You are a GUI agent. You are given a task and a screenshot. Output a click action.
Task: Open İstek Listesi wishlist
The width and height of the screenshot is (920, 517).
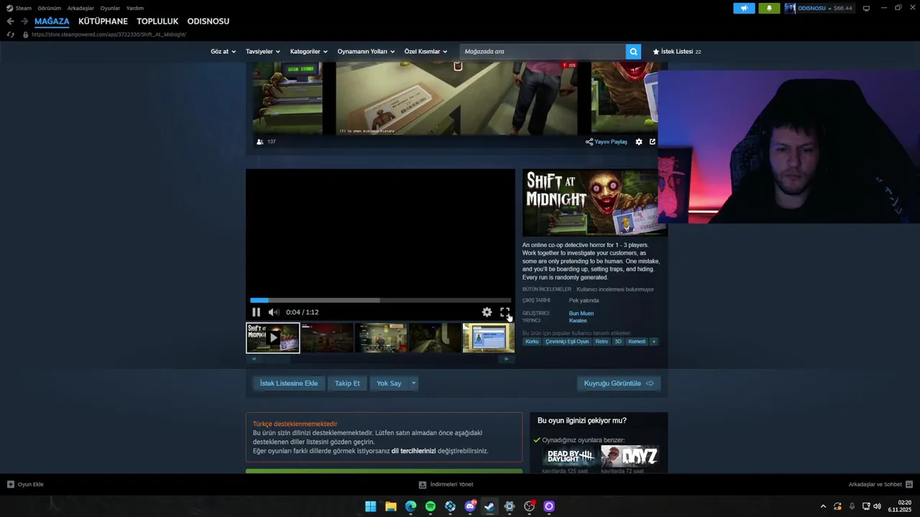point(676,52)
